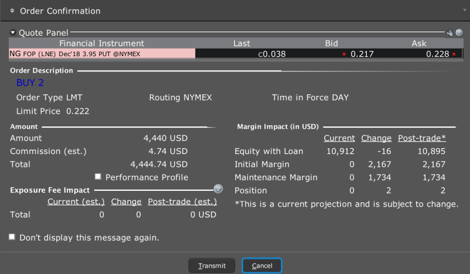
Task: Collapse the Quote Panel disclosure triangle
Action: [x=13, y=32]
